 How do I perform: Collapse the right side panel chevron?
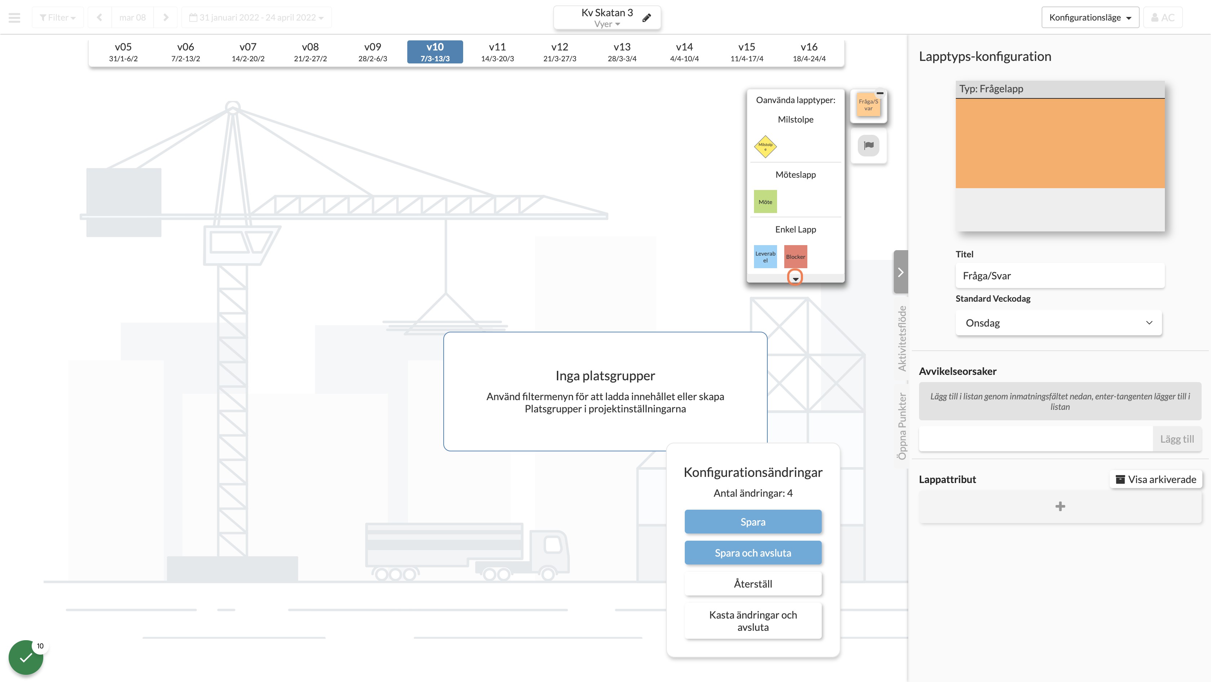click(900, 272)
